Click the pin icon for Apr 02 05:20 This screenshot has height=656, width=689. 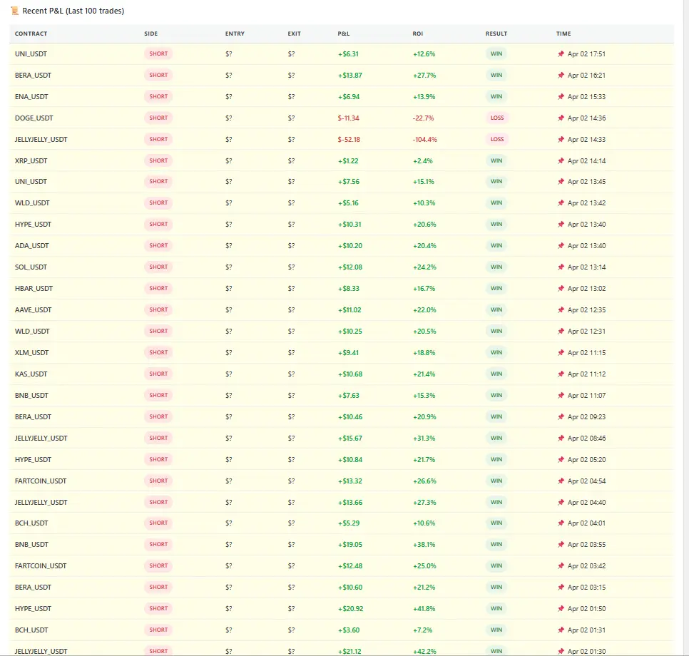[561, 460]
